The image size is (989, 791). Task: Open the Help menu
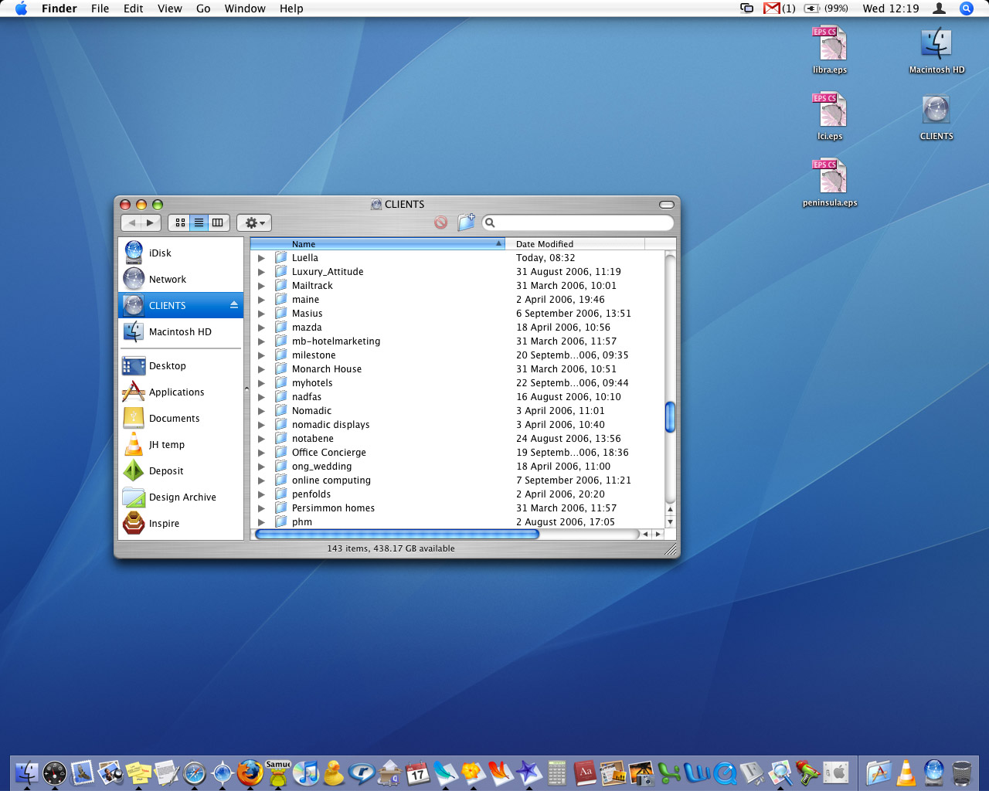click(x=291, y=8)
